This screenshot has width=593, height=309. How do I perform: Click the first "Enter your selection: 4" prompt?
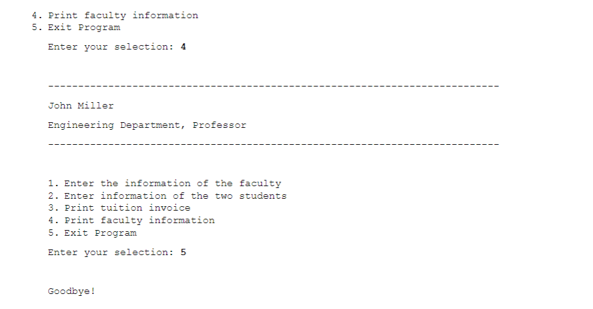click(x=117, y=47)
